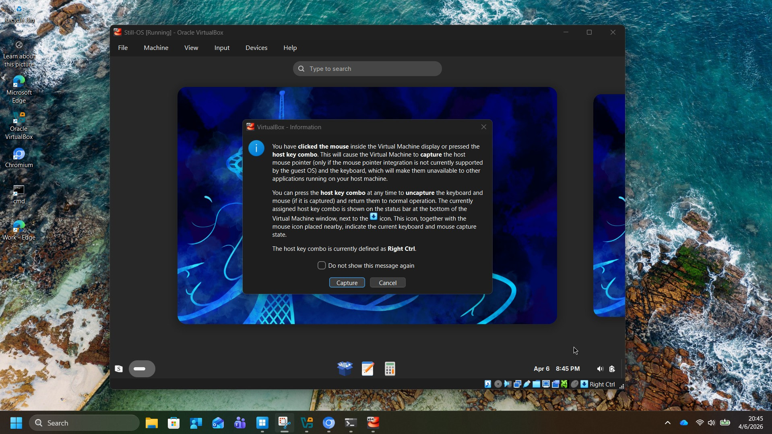Viewport: 772px width, 434px height.
Task: Click the hard disk activity status icon
Action: point(487,384)
